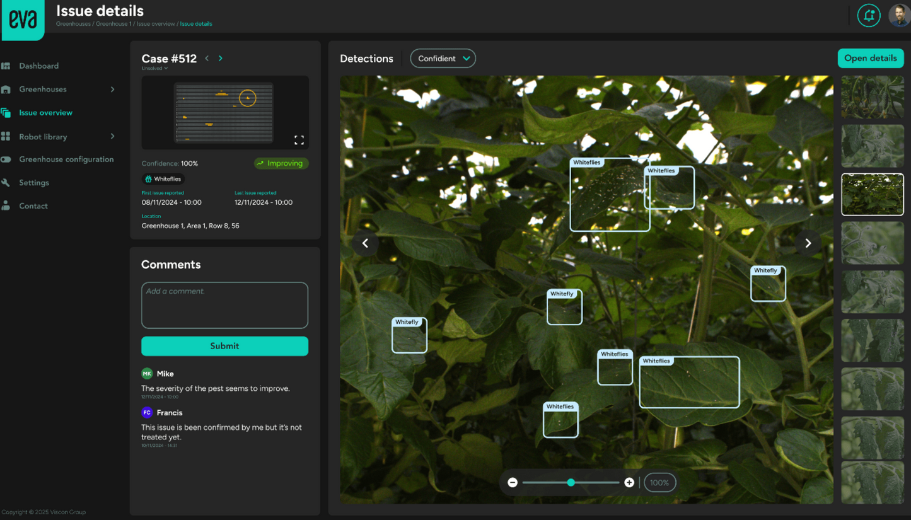Viewport: 911px width, 520px height.
Task: Zoom in using the plus icon
Action: (x=629, y=482)
